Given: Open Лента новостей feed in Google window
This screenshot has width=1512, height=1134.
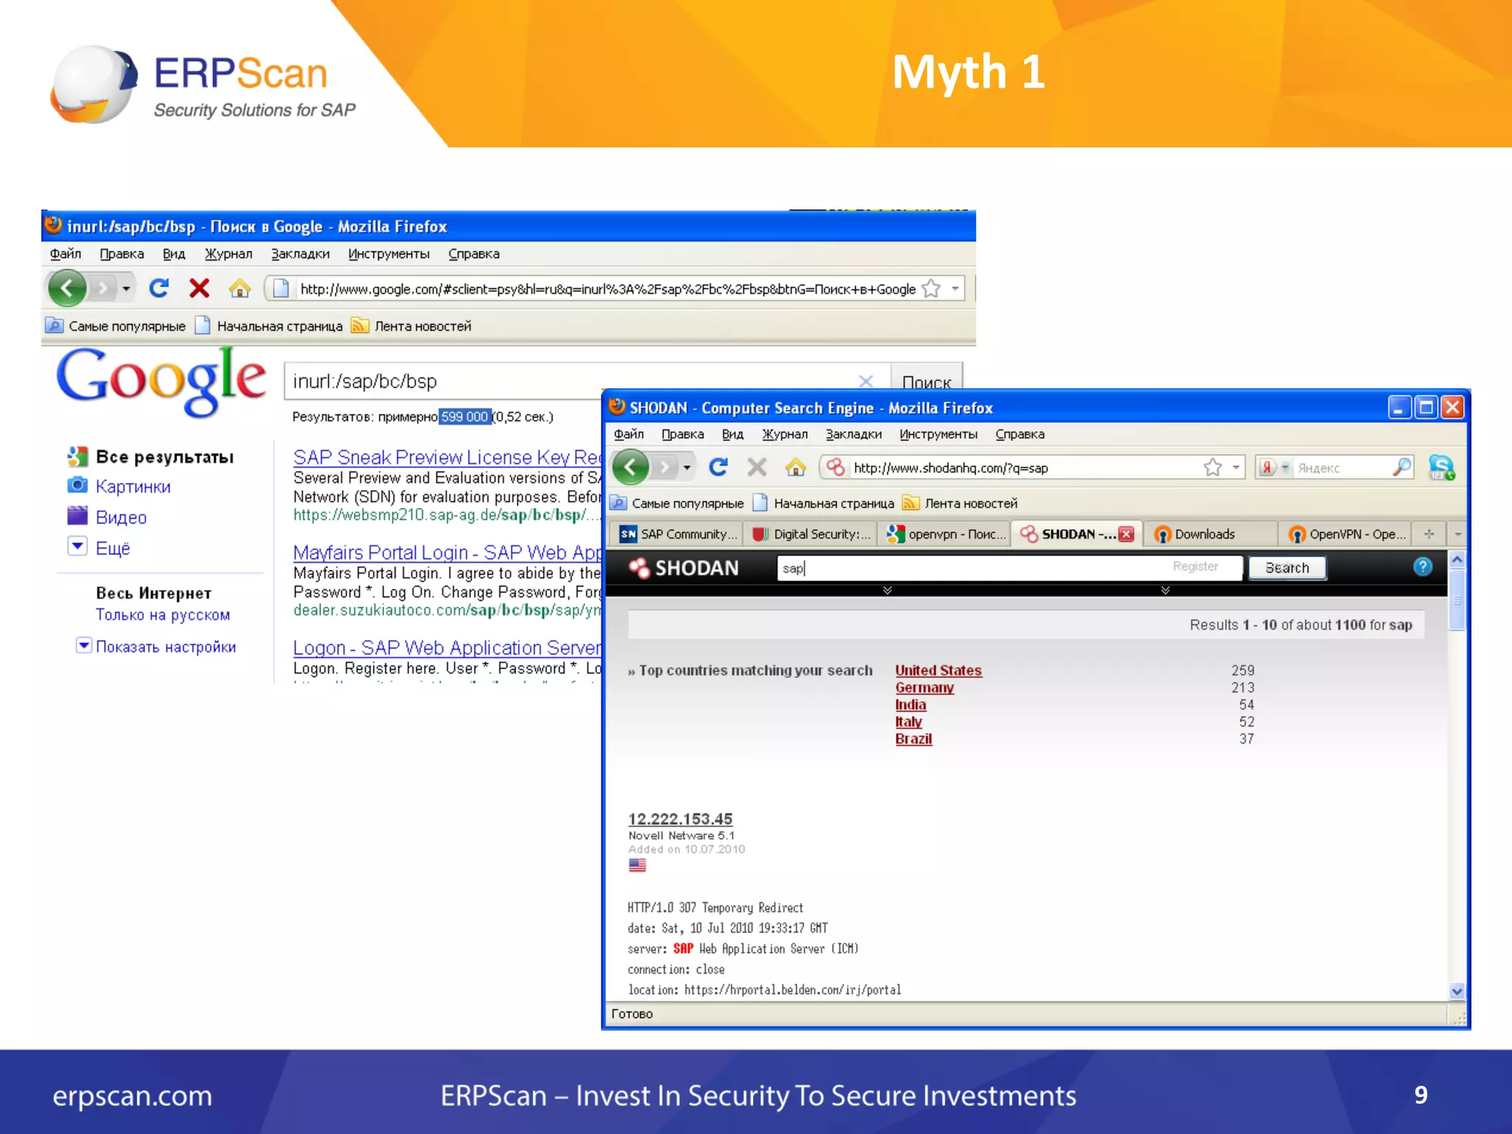Looking at the screenshot, I should [x=412, y=326].
